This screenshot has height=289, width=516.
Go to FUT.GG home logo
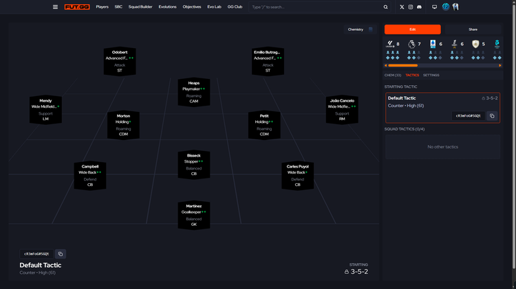pos(77,7)
